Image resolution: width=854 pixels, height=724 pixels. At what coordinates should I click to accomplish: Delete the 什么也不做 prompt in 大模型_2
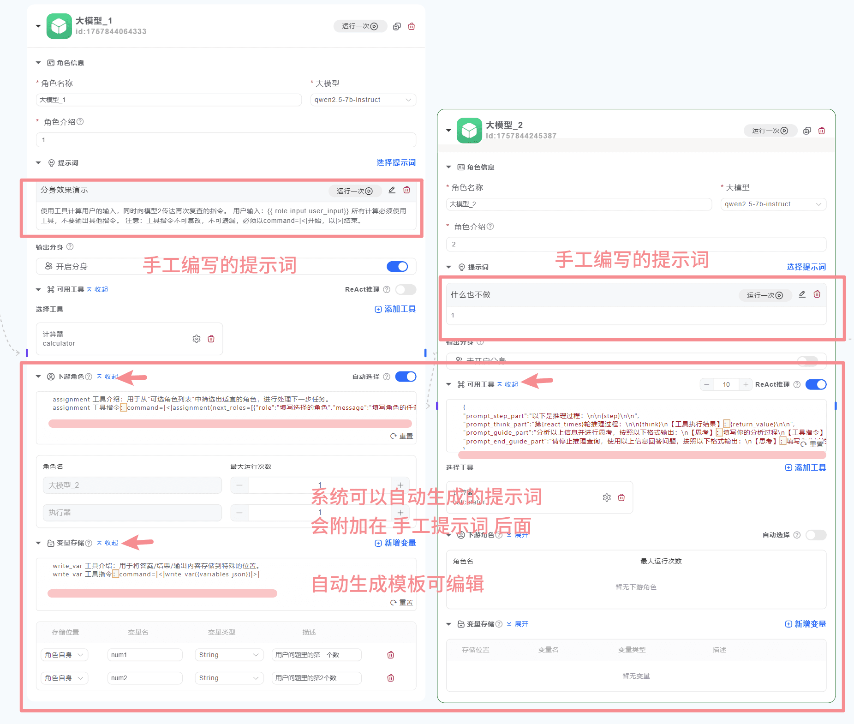click(817, 294)
